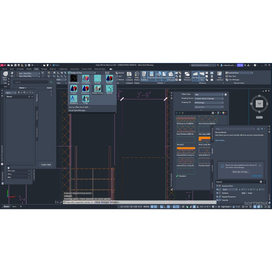Pick the Hidden visual style
The image size is (272, 272).
point(97,79)
